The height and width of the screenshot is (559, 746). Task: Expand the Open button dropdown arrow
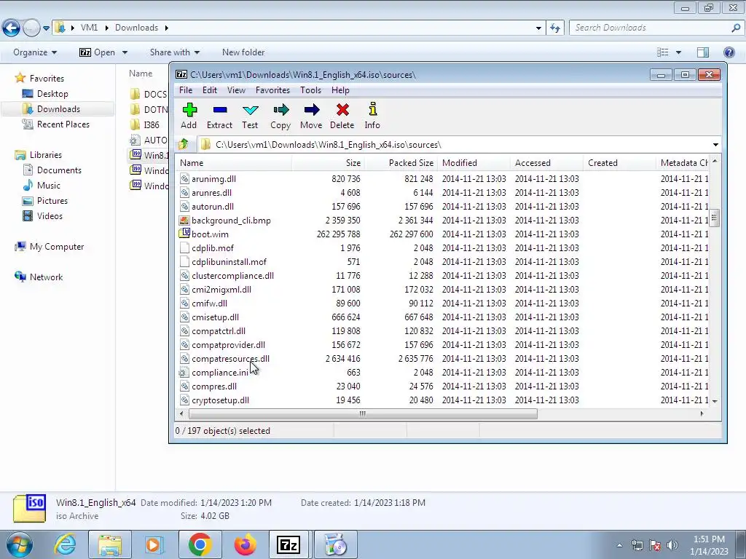(x=125, y=52)
